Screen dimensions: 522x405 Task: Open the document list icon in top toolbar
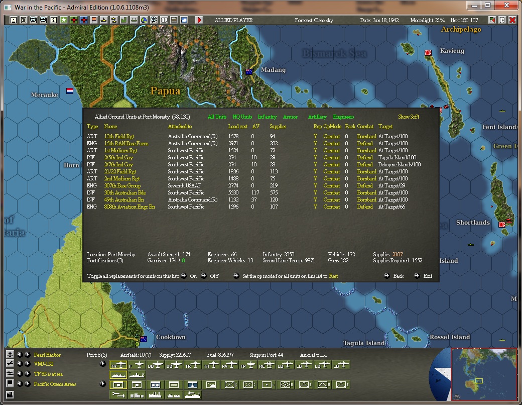23,20
